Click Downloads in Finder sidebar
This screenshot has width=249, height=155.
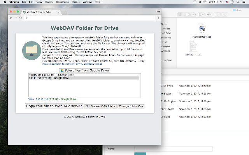(x=165, y=51)
